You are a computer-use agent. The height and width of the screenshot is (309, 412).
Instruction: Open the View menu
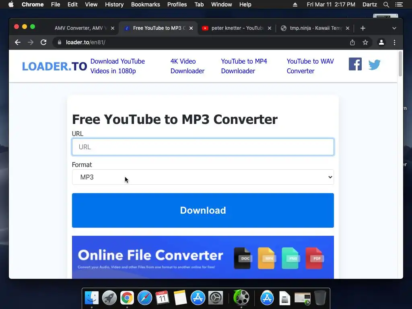[91, 4]
